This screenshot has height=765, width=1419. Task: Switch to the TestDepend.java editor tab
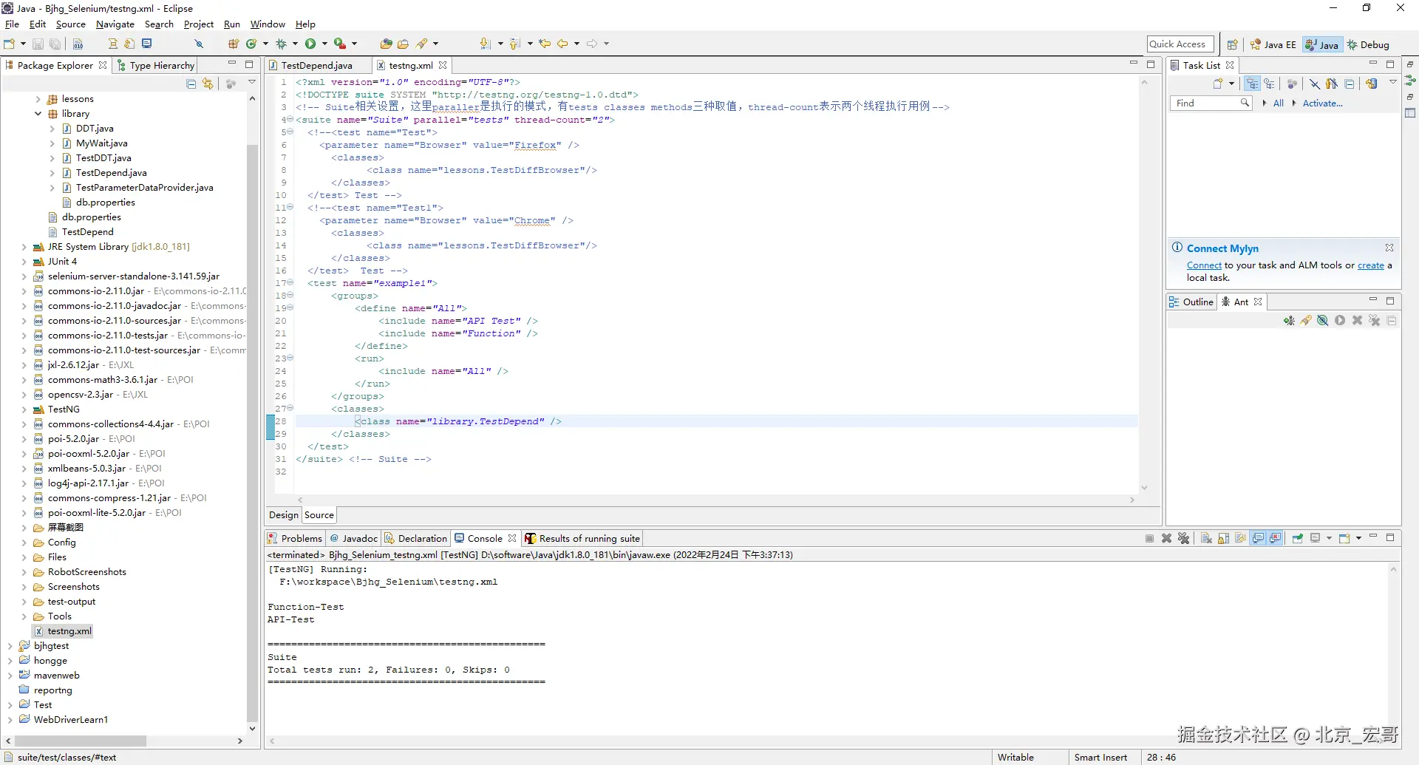316,66
